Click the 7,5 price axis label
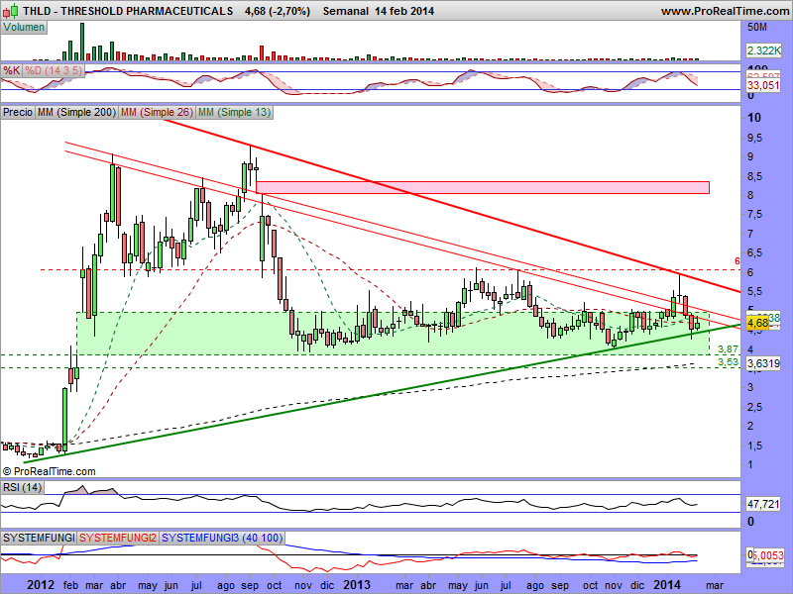The height and width of the screenshot is (594, 793). 755,215
